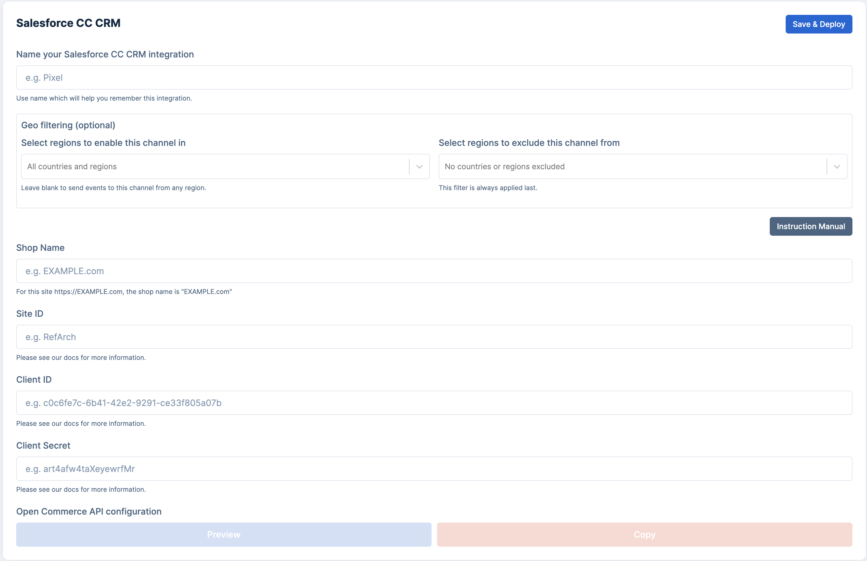Viewport: 867px width, 561px height.
Task: Click into the Shop Name field
Action: point(433,271)
